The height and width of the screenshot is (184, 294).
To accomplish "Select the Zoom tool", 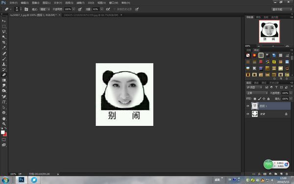I will pos(4,124).
